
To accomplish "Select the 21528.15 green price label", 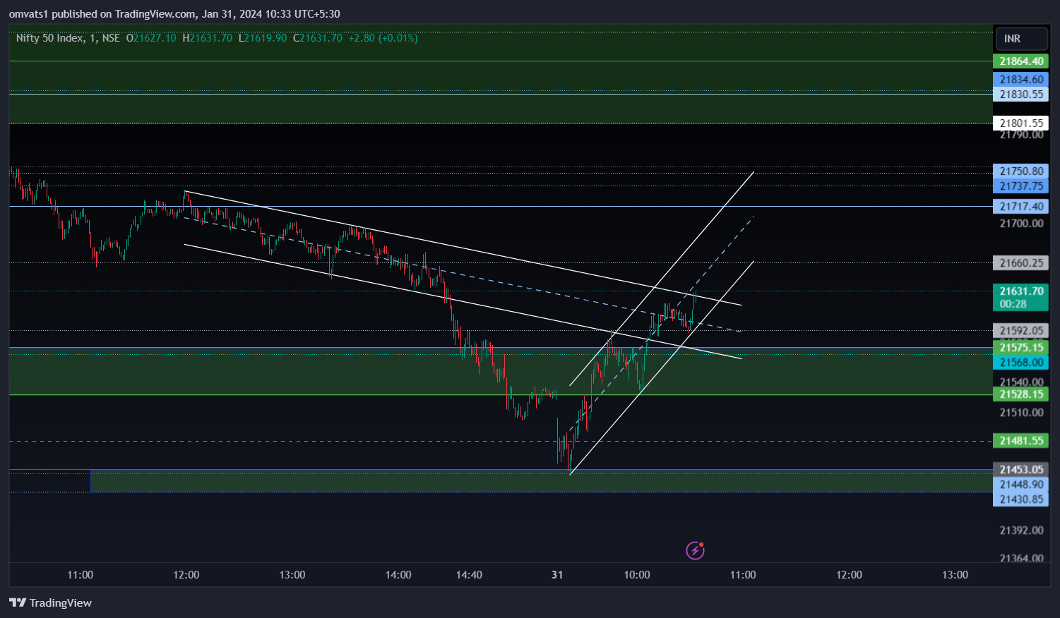I will (x=1020, y=394).
